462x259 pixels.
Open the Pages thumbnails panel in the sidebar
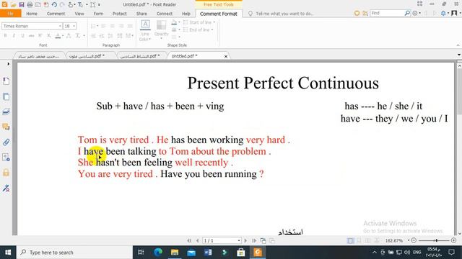pyautogui.click(x=6, y=96)
